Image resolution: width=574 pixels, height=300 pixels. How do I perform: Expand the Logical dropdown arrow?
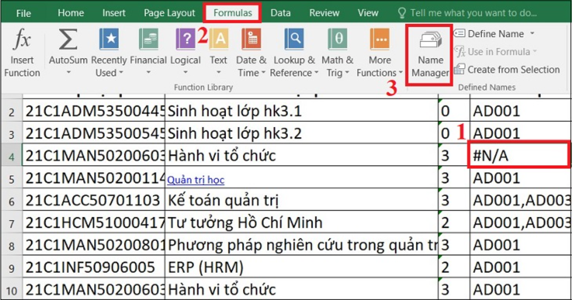pos(185,73)
